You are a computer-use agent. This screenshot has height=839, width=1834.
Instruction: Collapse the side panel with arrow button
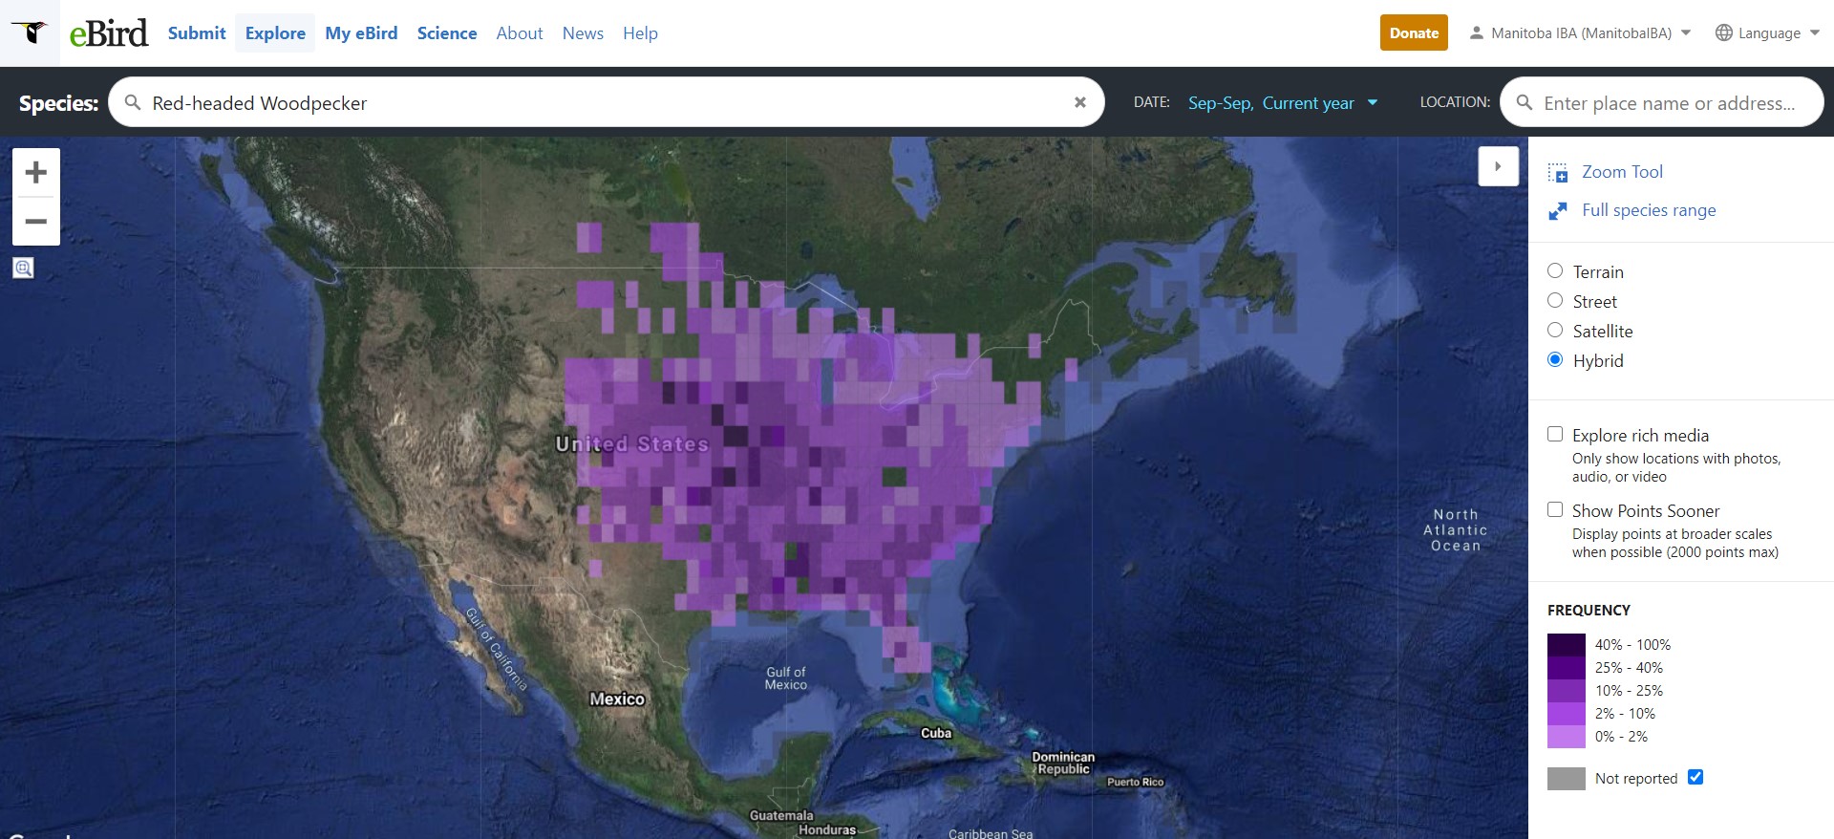1498,166
